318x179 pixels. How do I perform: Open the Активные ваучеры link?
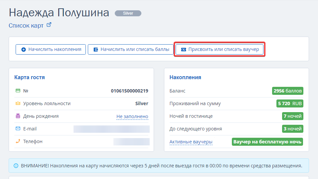[191, 142]
